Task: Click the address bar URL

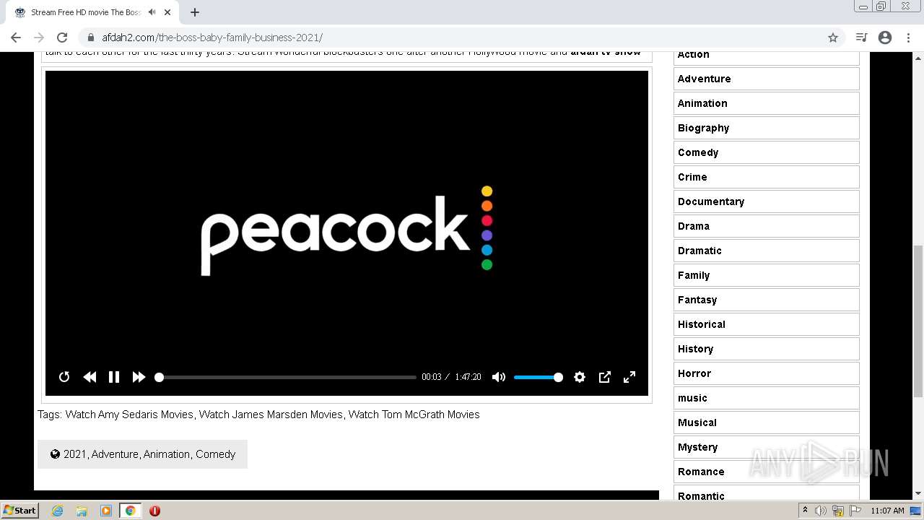Action: click(x=212, y=38)
